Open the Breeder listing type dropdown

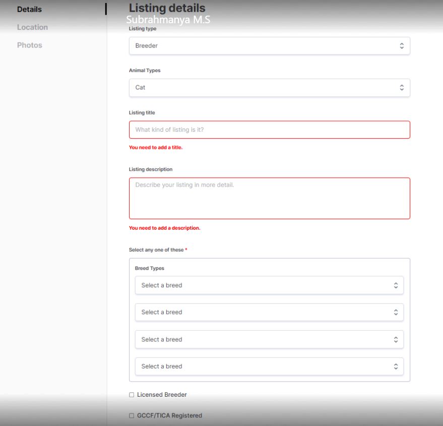click(269, 46)
